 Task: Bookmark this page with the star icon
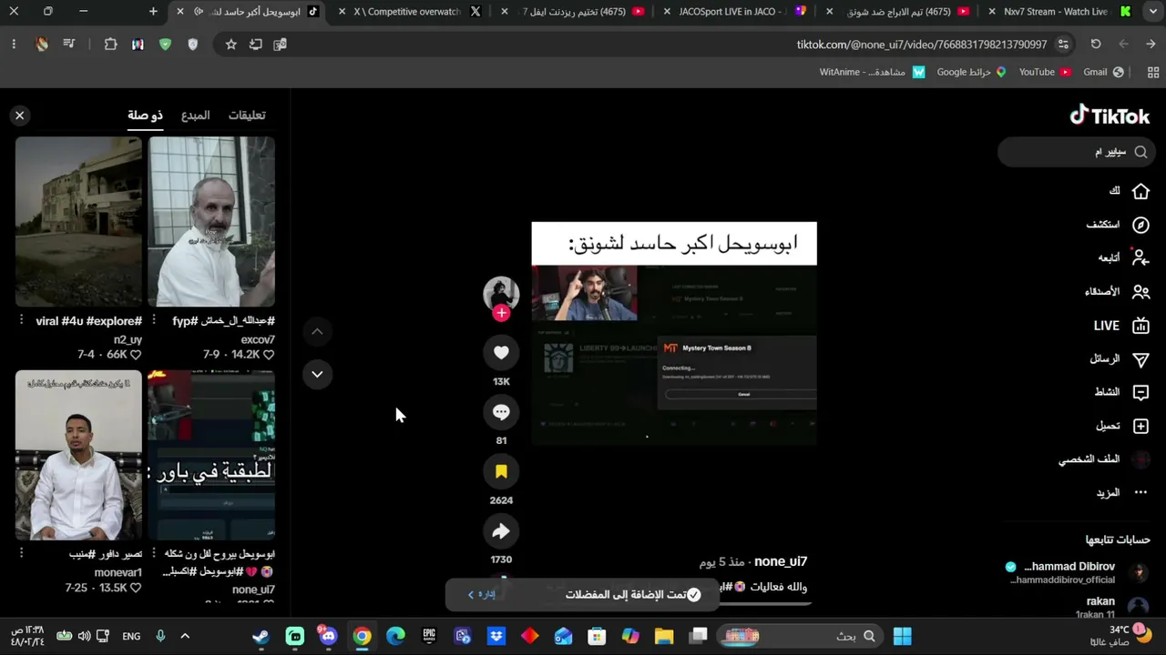coord(230,44)
